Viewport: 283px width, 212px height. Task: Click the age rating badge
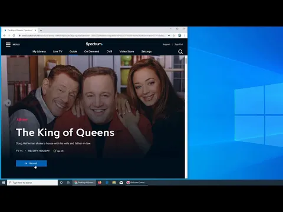coord(58,151)
